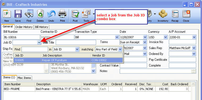Click the MAIN warehouse cell

click(91, 89)
